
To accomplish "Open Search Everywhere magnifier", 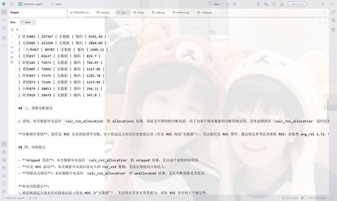I will coord(274,4).
